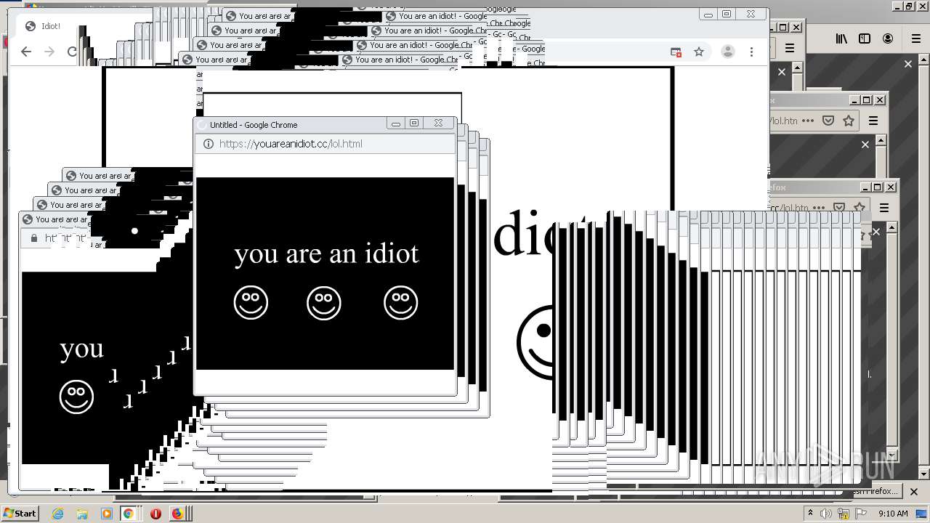Maximize the Untitled - Google Chrome popup window
The width and height of the screenshot is (930, 523).
(x=414, y=123)
